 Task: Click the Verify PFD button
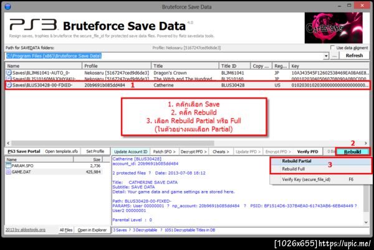(307, 152)
